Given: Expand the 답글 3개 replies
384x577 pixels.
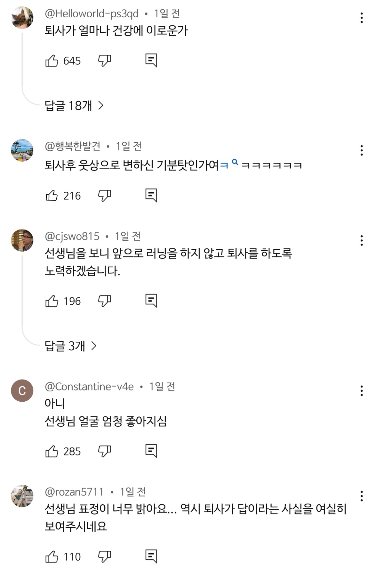Looking at the screenshot, I should point(71,346).
